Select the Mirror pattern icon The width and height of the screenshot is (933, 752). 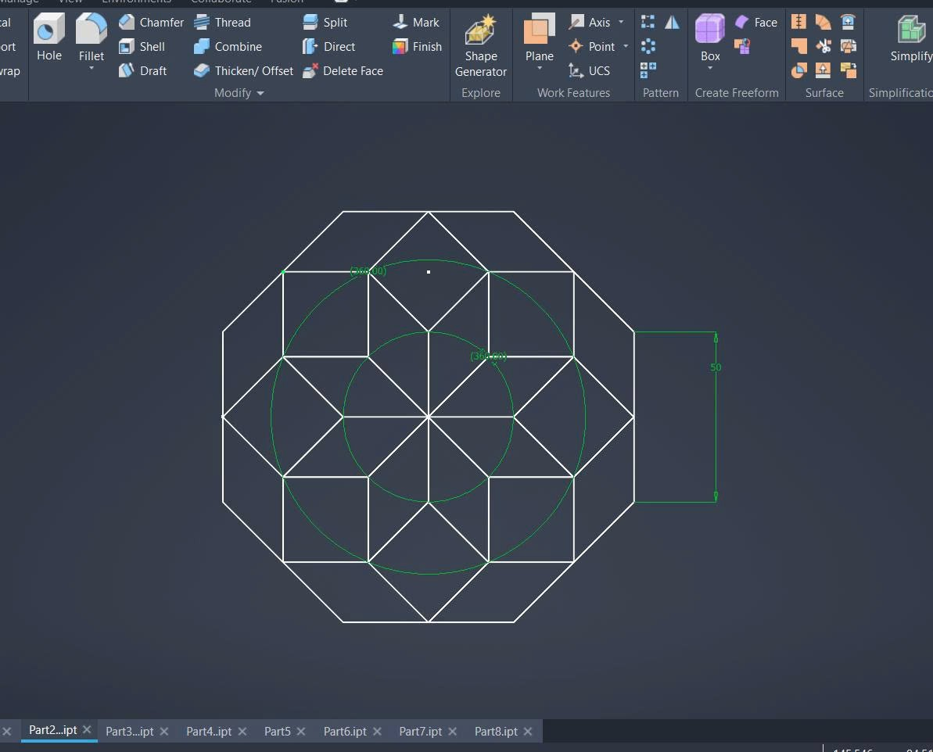(672, 22)
